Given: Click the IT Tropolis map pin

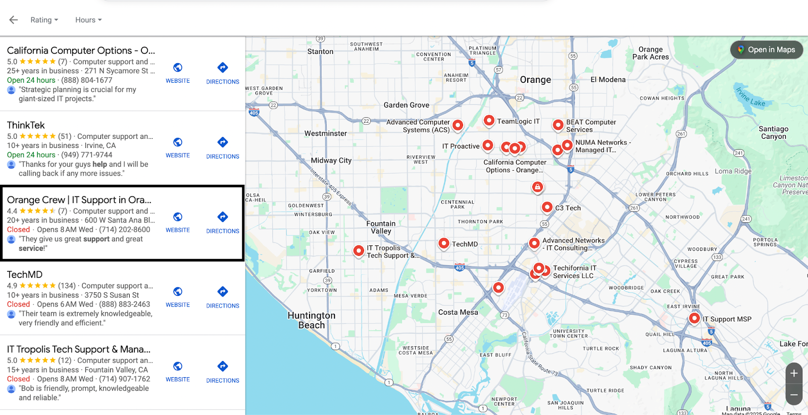Looking at the screenshot, I should [359, 250].
